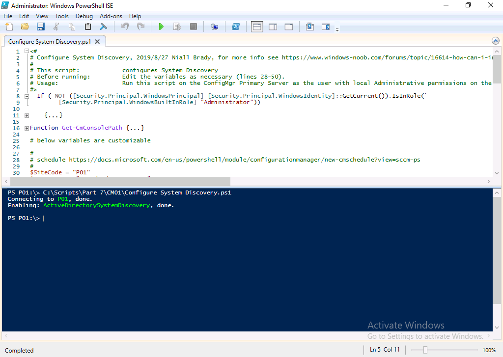Collapse the comment block at line 1
This screenshot has height=357, width=503.
27,51
